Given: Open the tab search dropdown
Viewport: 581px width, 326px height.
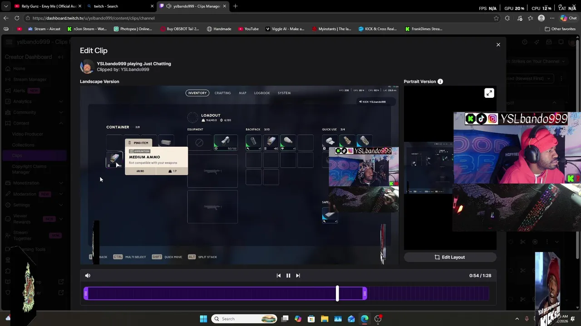Looking at the screenshot, I should tap(5, 6).
